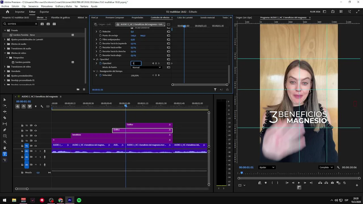Open Spotify from the taskbar
Screen dimensions: 363x204
79,200
